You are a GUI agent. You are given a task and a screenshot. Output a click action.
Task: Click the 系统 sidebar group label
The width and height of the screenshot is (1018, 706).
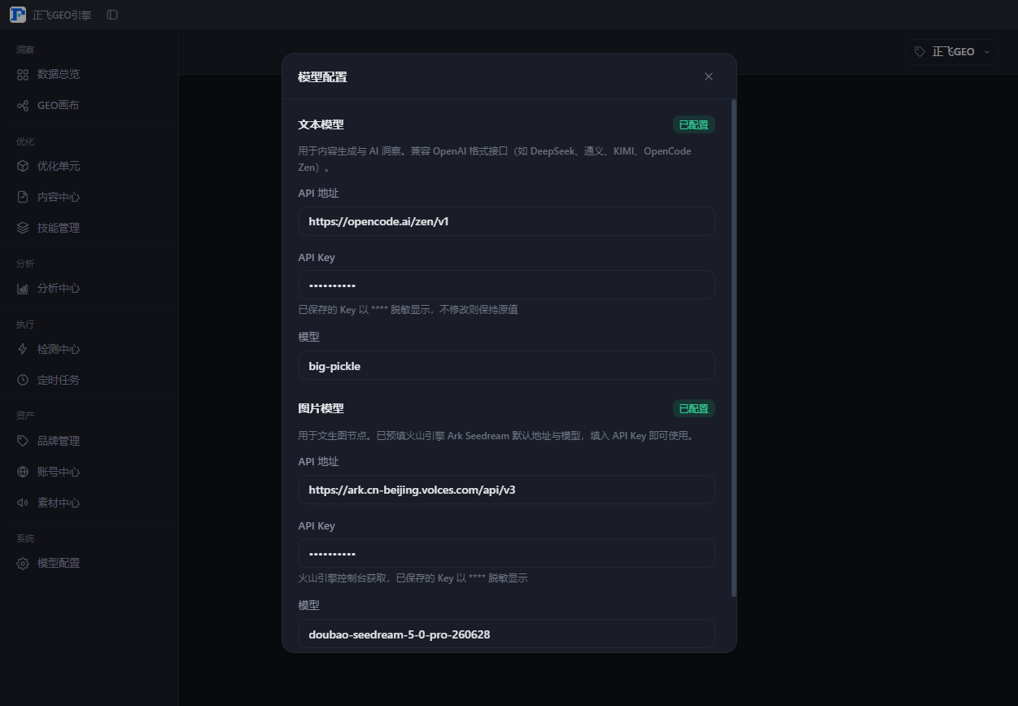click(x=25, y=538)
